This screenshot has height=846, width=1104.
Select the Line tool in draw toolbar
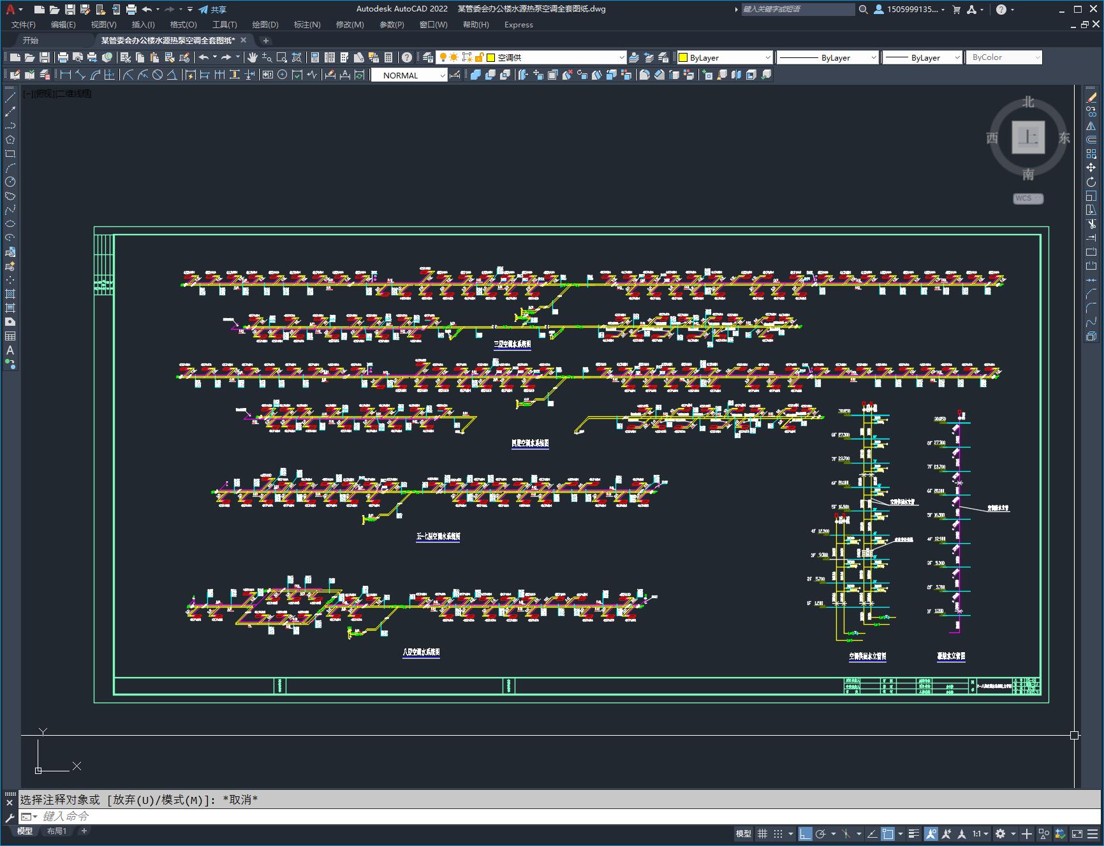10,98
